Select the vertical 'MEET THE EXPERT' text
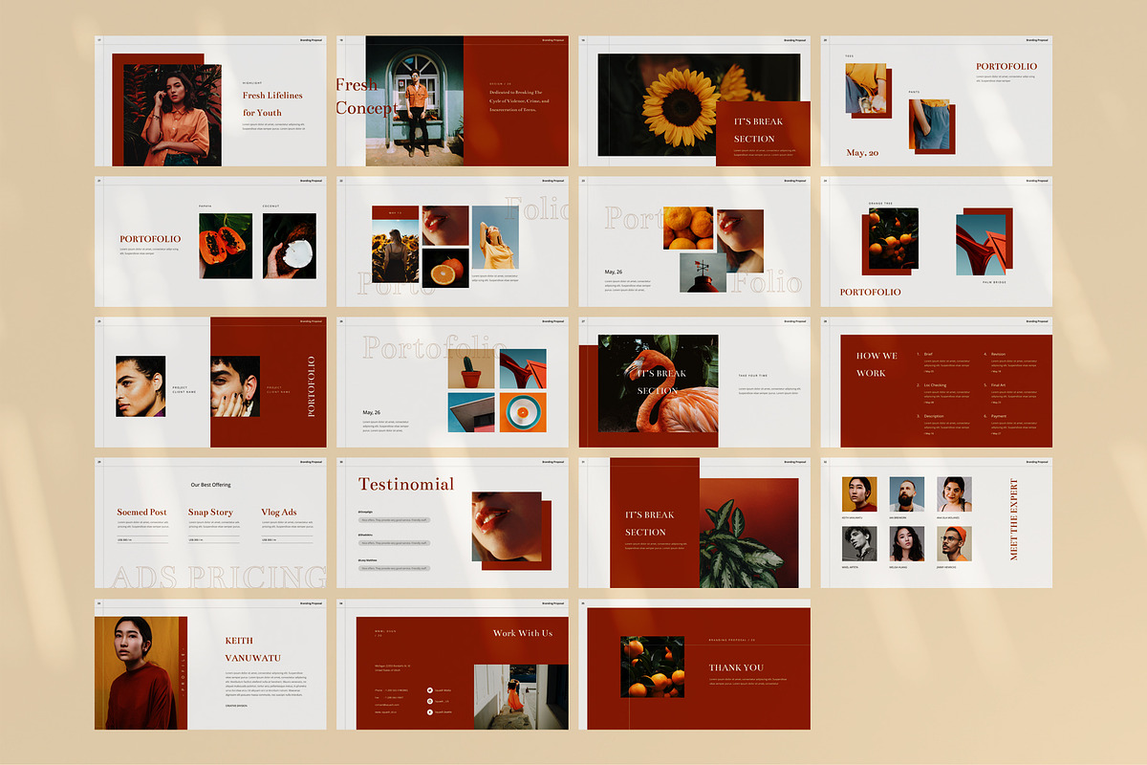The width and height of the screenshot is (1147, 765). [x=1014, y=519]
